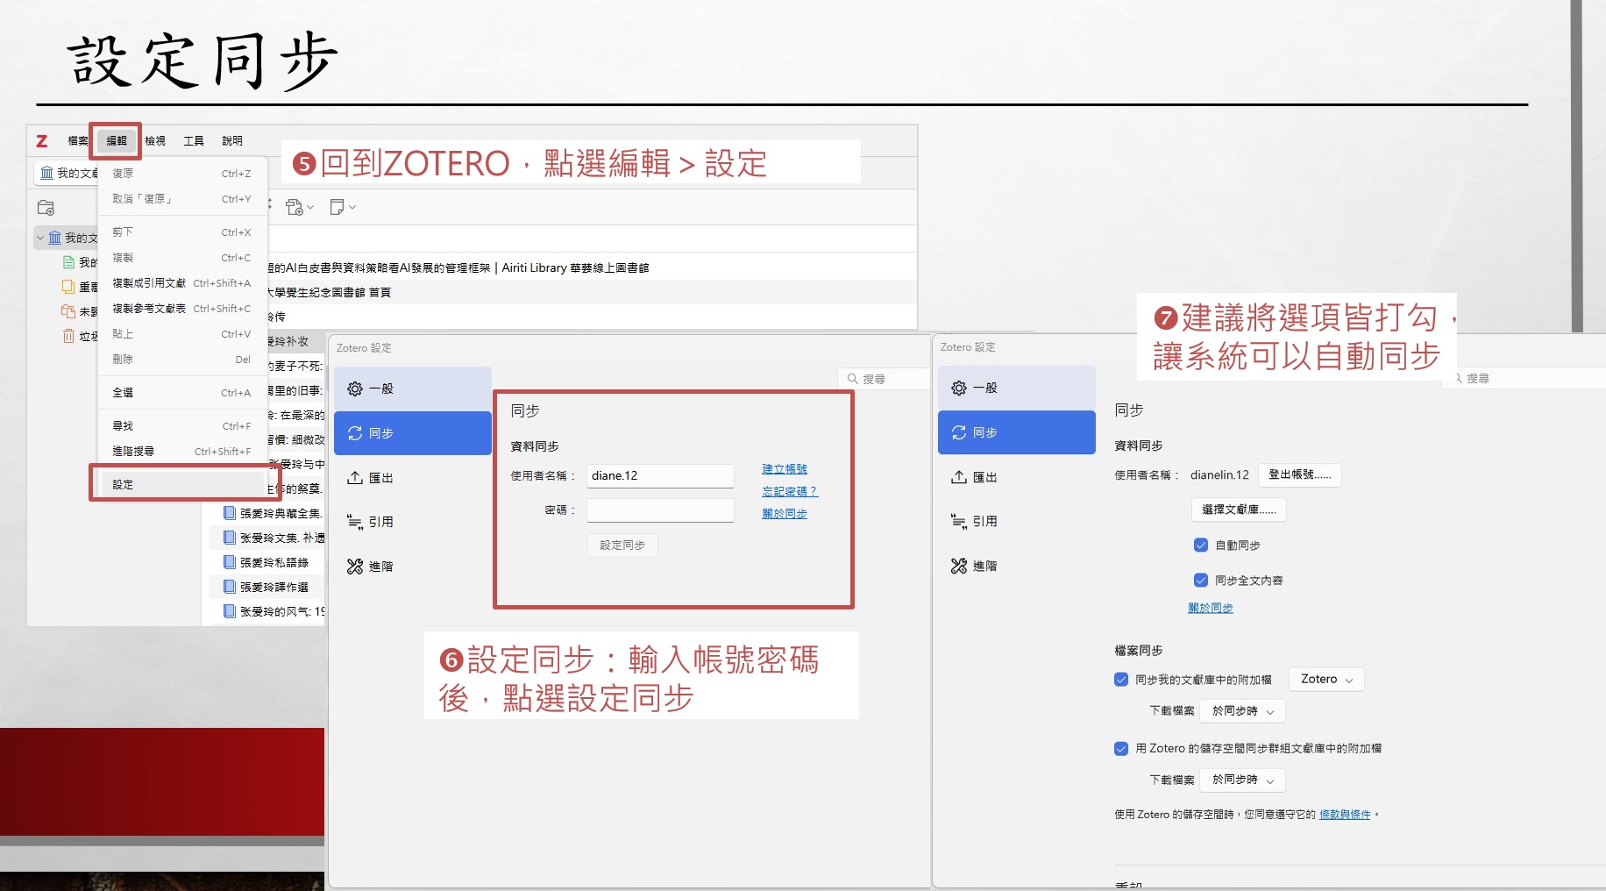The width and height of the screenshot is (1606, 891).
Task: Click the 設定同步 button
Action: [622, 545]
